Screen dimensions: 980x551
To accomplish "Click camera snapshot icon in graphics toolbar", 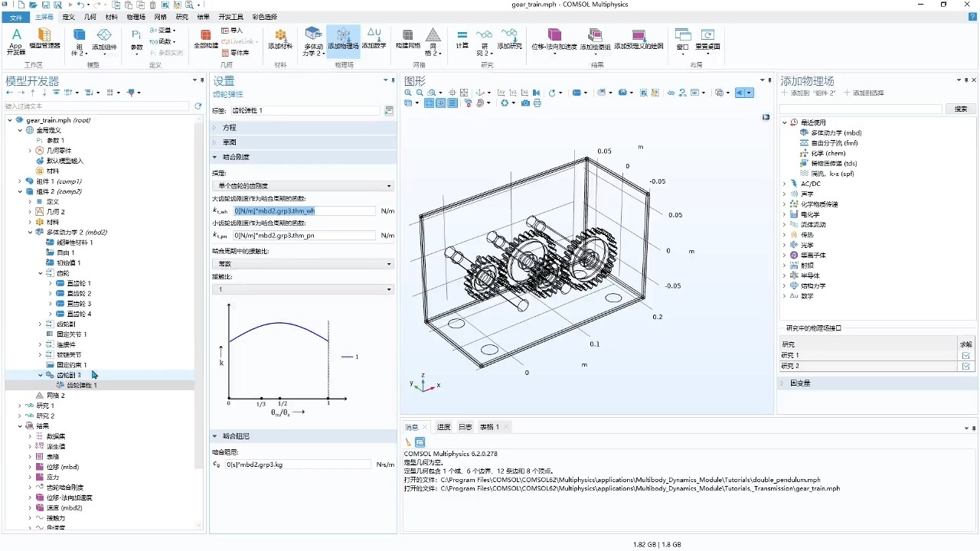I will click(x=525, y=103).
